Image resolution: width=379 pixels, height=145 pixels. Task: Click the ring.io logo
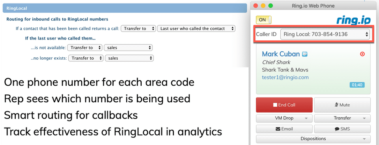[x=353, y=21]
